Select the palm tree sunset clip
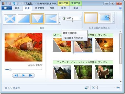Screen dimensions: 125x94 pos(104,45)
